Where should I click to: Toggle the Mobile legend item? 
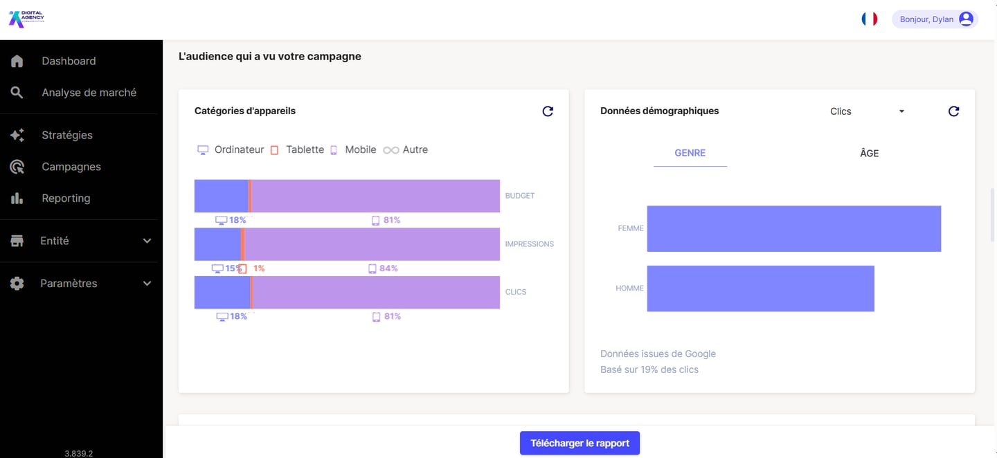pyautogui.click(x=353, y=149)
